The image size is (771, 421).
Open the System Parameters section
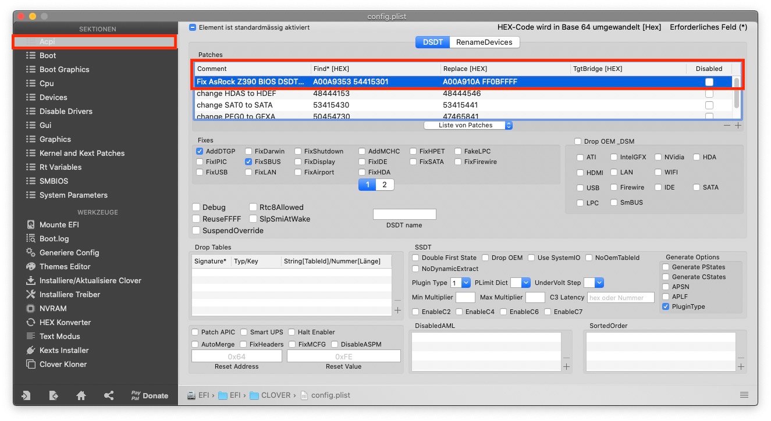(x=73, y=195)
